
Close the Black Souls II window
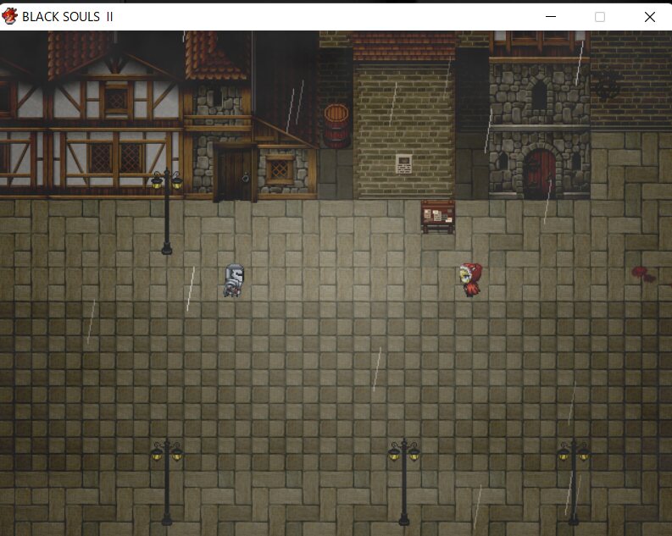pos(650,17)
